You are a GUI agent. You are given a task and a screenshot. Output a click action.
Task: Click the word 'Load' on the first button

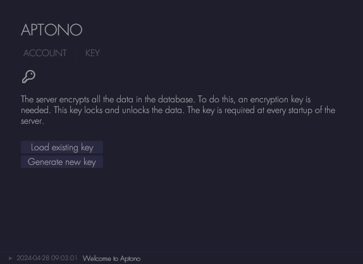point(40,147)
